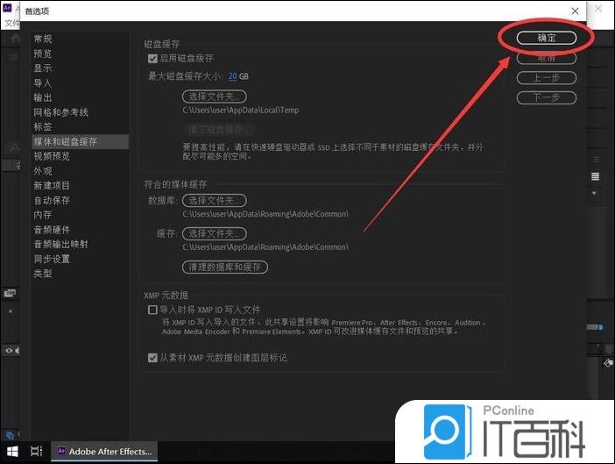Enable 导入时将 XMP ID 写入文件 checkbox
This screenshot has width=615, height=464.
[x=152, y=310]
